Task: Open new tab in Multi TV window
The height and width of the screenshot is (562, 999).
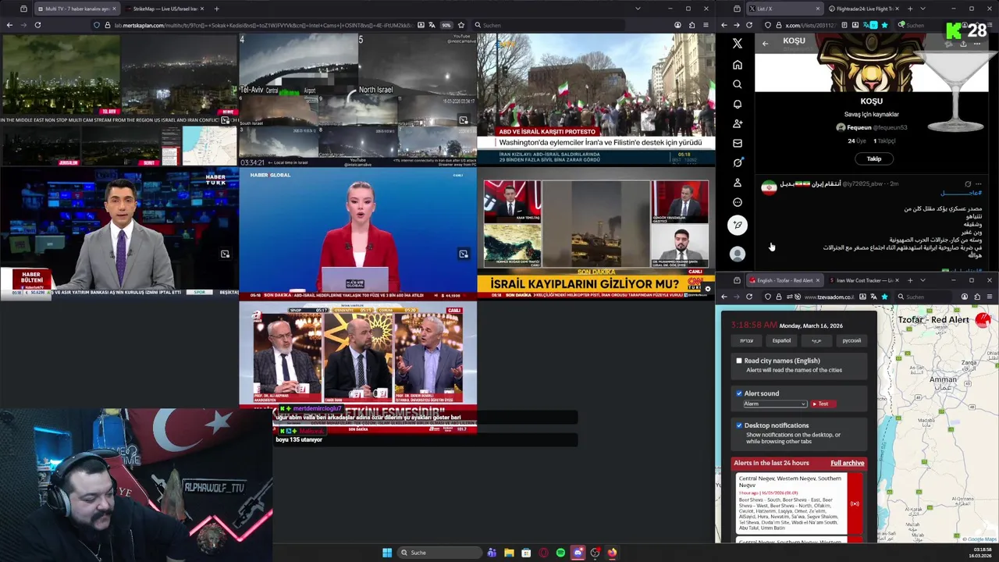Action: pos(216,9)
